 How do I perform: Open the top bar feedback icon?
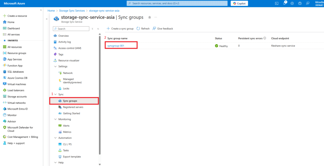(308, 3)
